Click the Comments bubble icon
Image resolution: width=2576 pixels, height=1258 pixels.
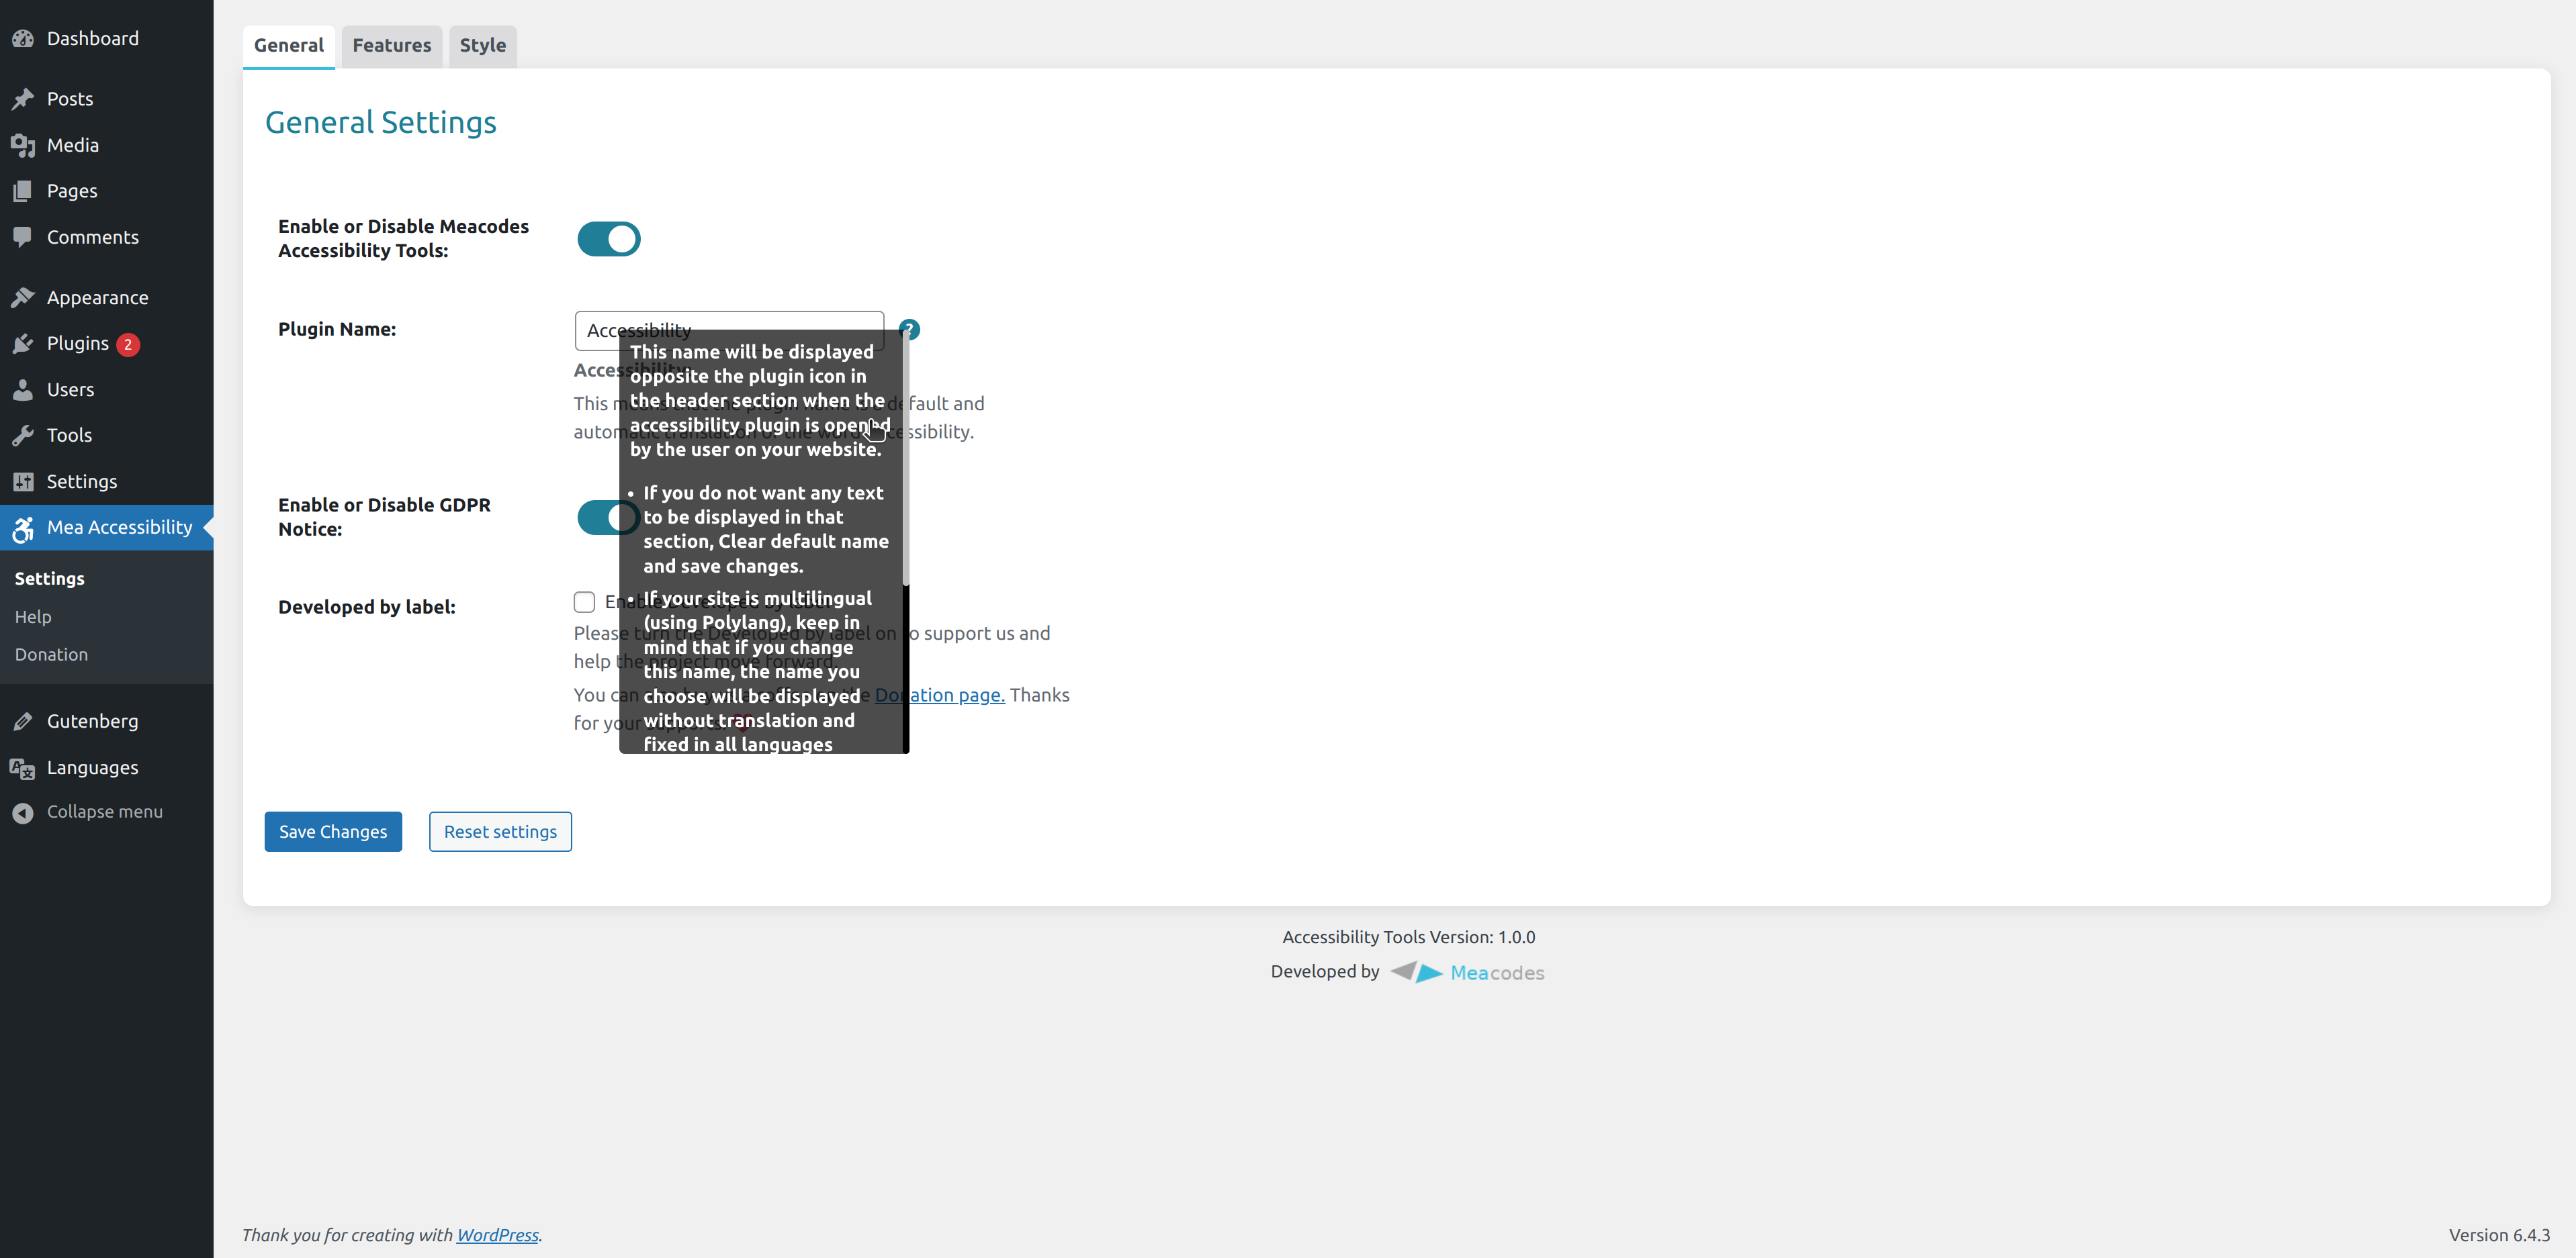[x=23, y=237]
